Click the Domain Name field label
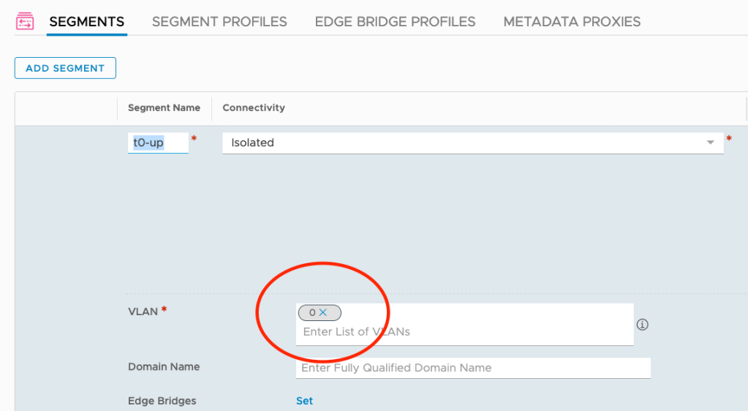The height and width of the screenshot is (411, 748). click(164, 366)
